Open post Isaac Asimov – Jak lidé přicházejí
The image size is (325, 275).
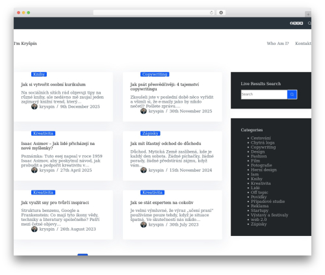point(58,146)
